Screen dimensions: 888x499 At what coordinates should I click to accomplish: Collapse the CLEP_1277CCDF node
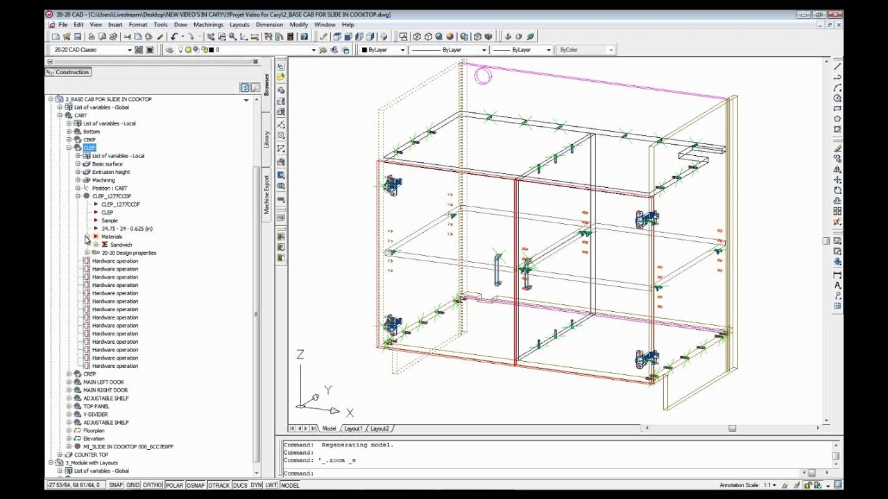(78, 196)
